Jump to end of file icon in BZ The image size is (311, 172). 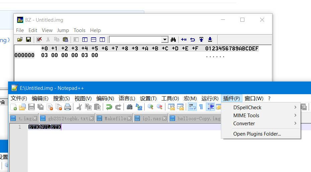[210, 40]
